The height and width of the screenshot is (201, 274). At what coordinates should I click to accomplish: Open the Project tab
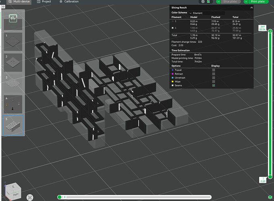tap(44, 2)
